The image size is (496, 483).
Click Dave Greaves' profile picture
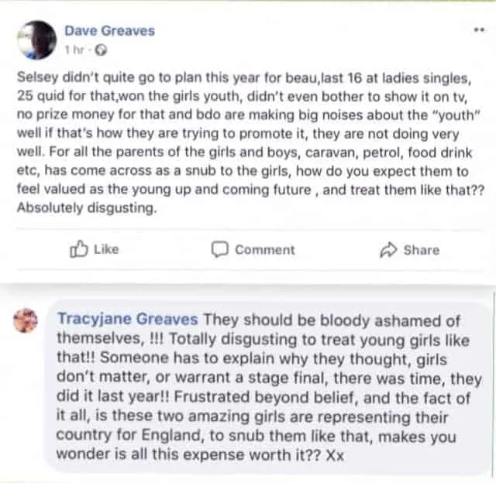pyautogui.click(x=36, y=39)
